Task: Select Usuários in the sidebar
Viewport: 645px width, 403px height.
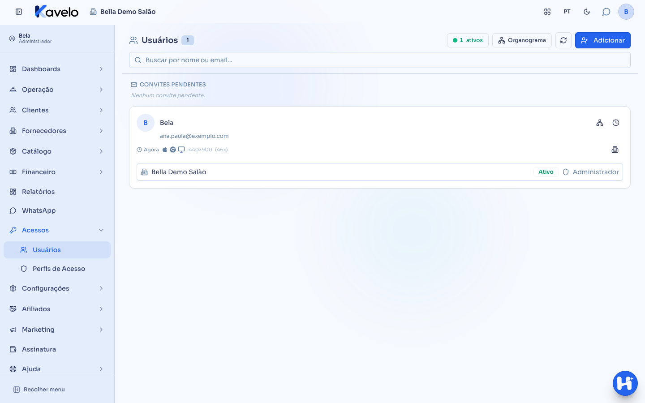Action: [57, 250]
